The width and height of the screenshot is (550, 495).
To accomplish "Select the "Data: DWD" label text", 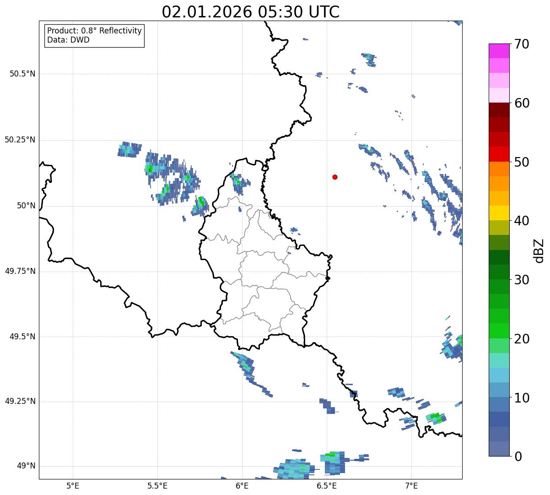I will click(68, 40).
